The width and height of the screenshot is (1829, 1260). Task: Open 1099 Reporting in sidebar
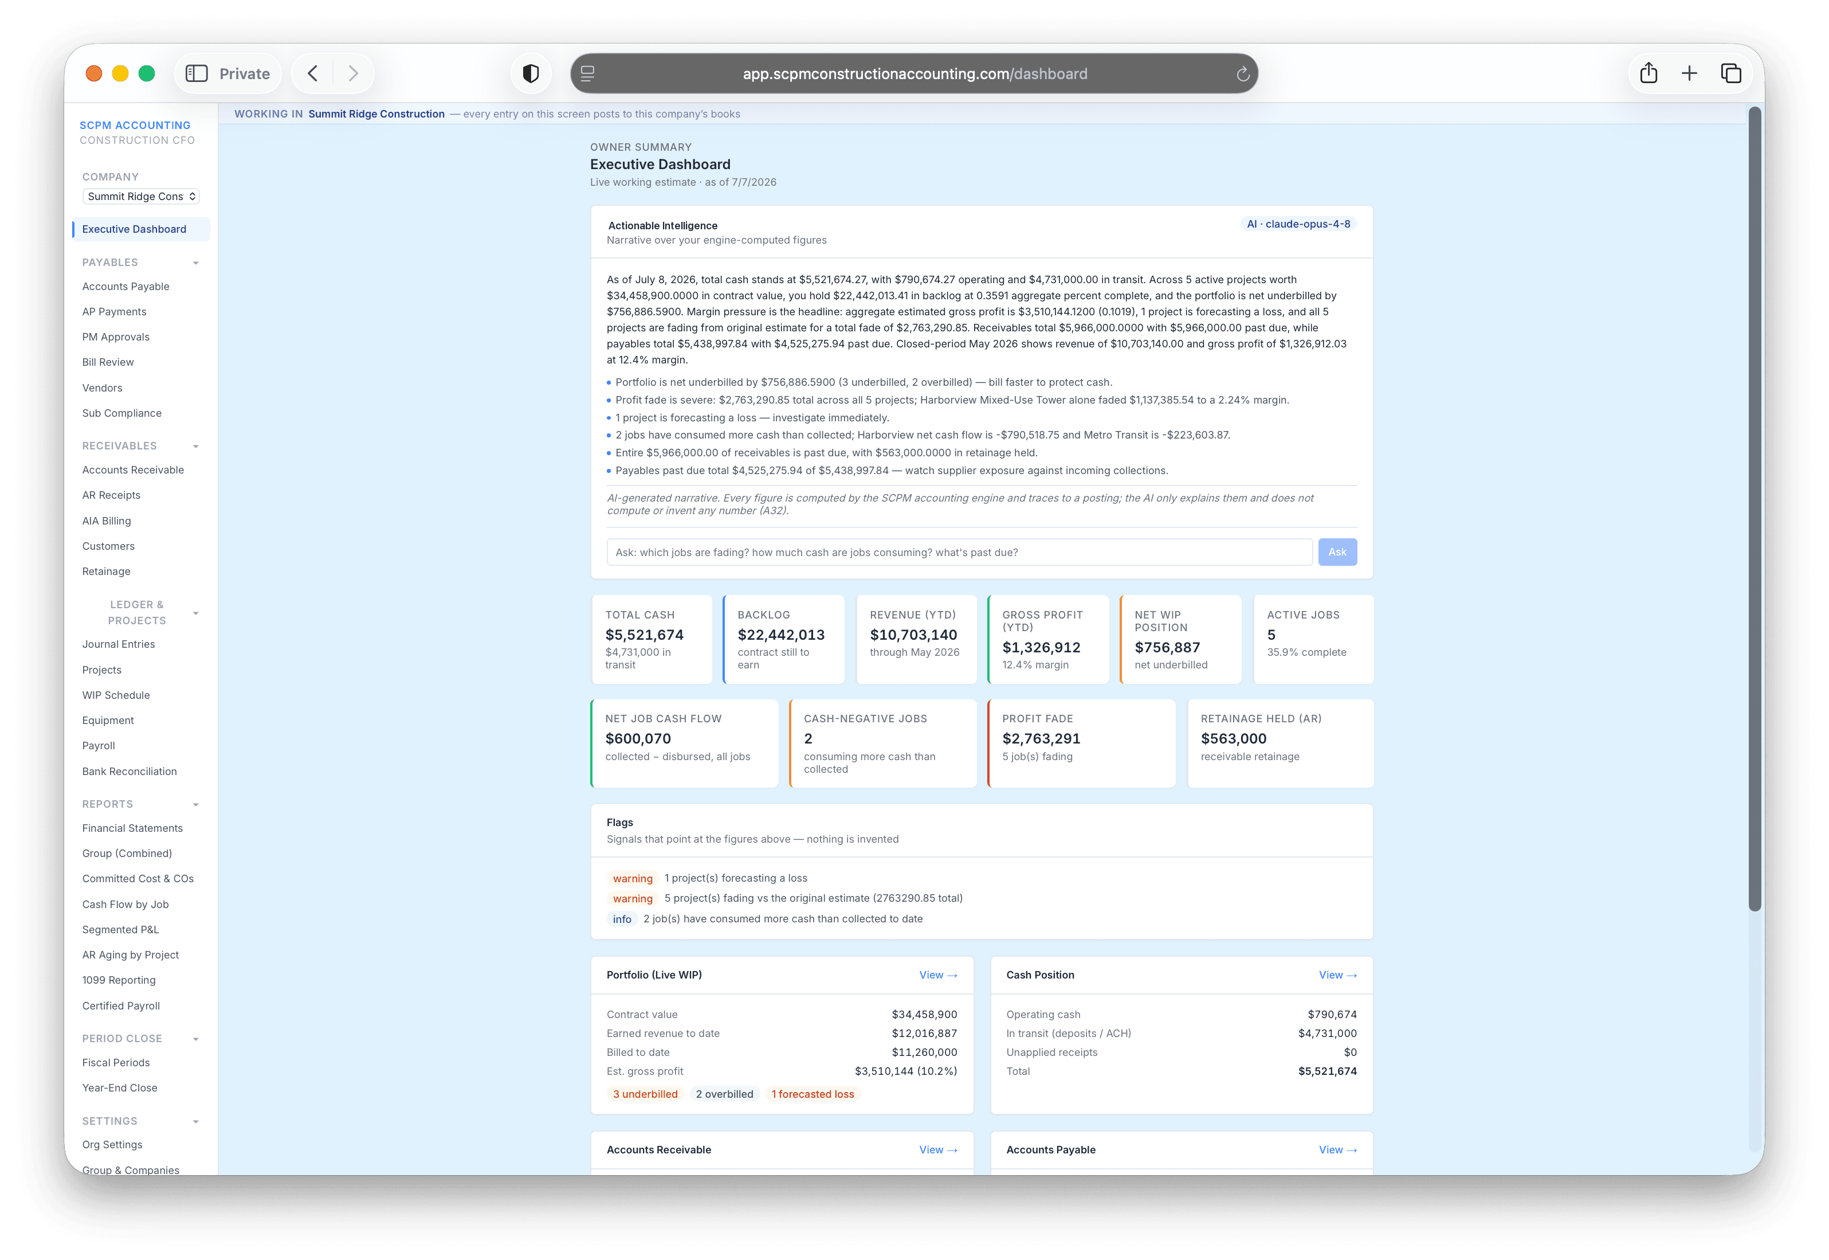119,980
